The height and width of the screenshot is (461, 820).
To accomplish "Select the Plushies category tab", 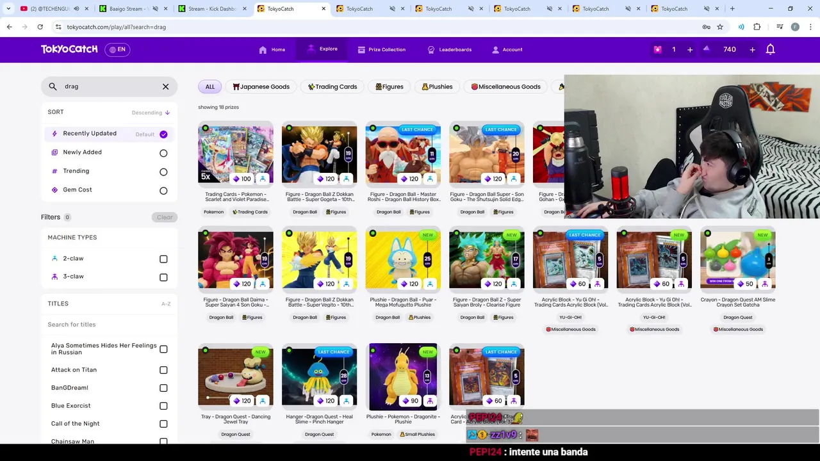I will coord(437,86).
